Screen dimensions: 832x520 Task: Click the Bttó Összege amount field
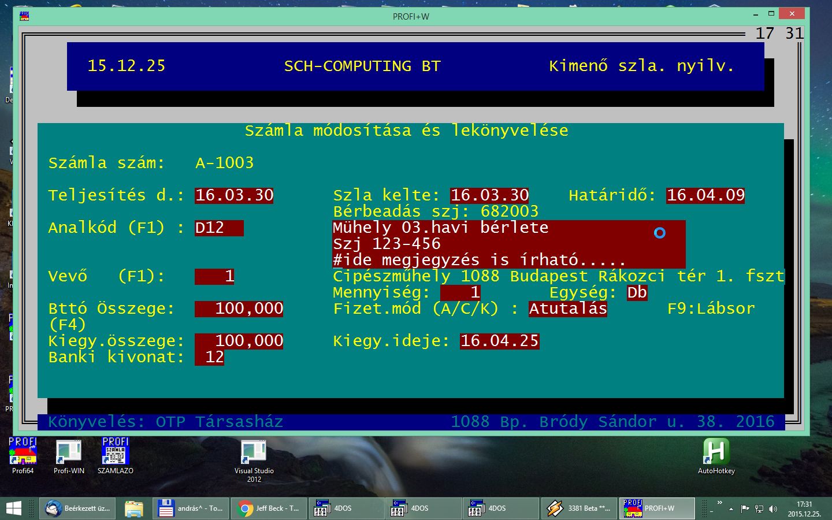[239, 309]
